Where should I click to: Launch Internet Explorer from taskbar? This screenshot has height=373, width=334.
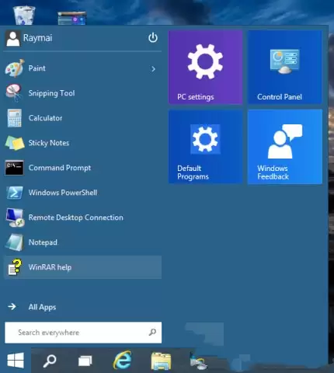point(122,361)
